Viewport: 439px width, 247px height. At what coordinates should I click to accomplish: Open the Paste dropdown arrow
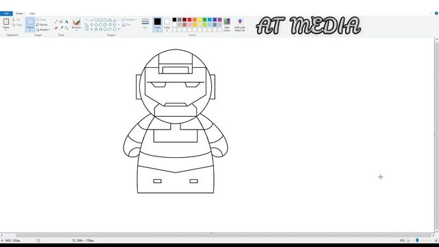[6, 30]
